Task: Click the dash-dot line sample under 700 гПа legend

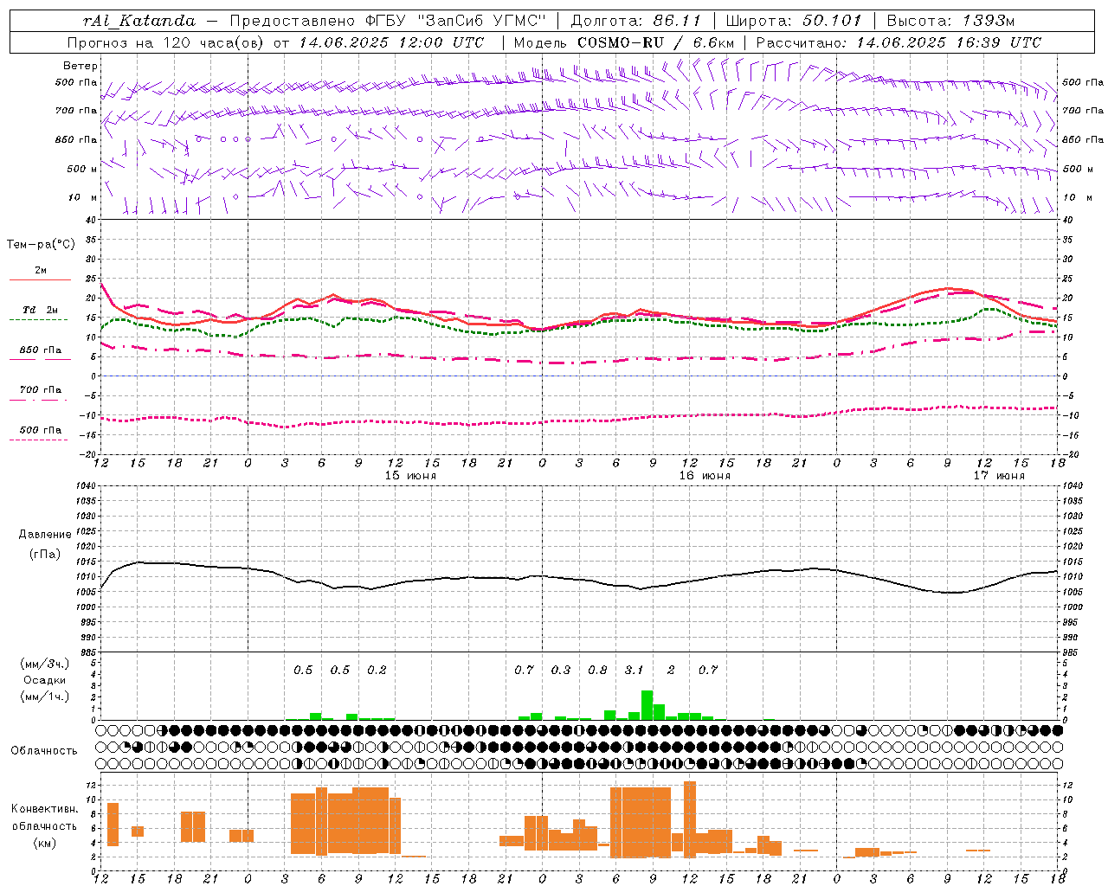Action: click(38, 400)
